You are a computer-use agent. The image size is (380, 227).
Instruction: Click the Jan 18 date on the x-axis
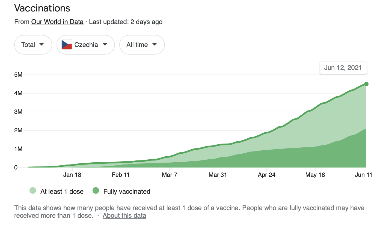click(x=72, y=175)
